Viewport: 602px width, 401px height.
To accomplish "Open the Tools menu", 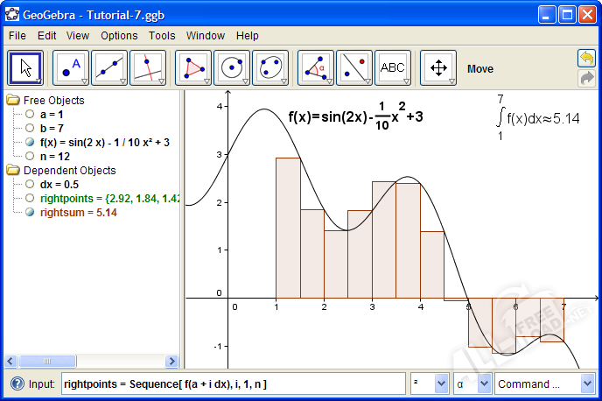I will (162, 36).
